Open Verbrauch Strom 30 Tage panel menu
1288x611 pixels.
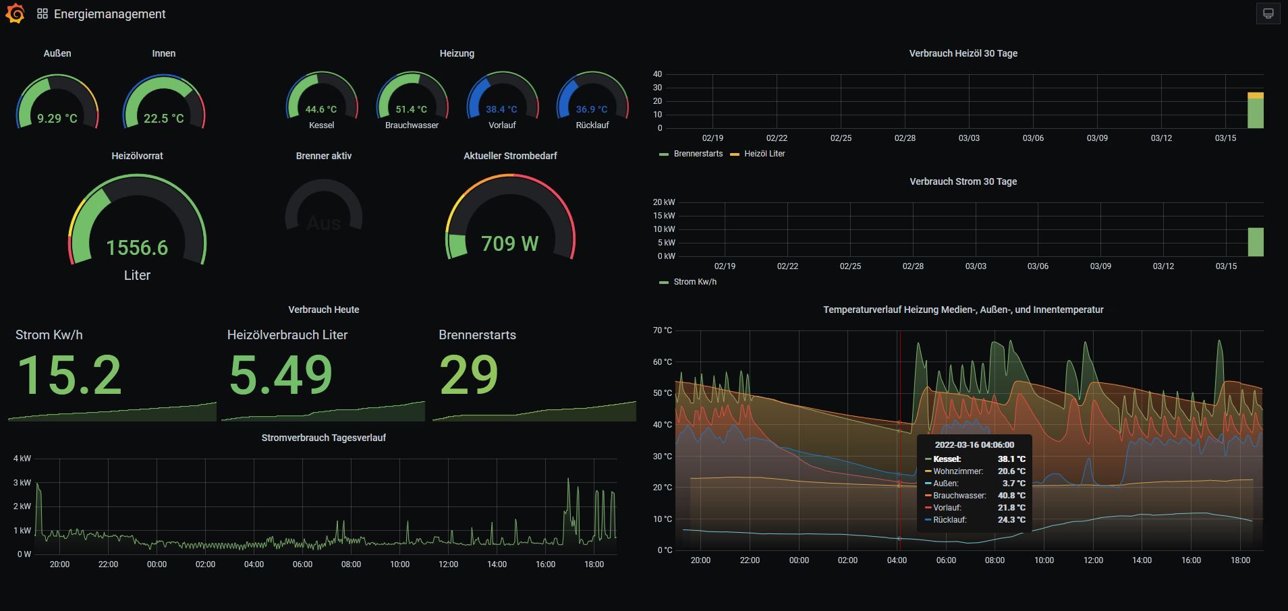(963, 181)
